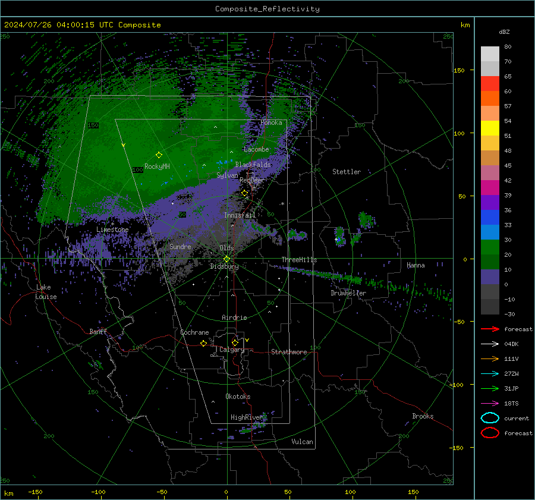Click the Banff label
The image size is (535, 500).
click(x=98, y=331)
